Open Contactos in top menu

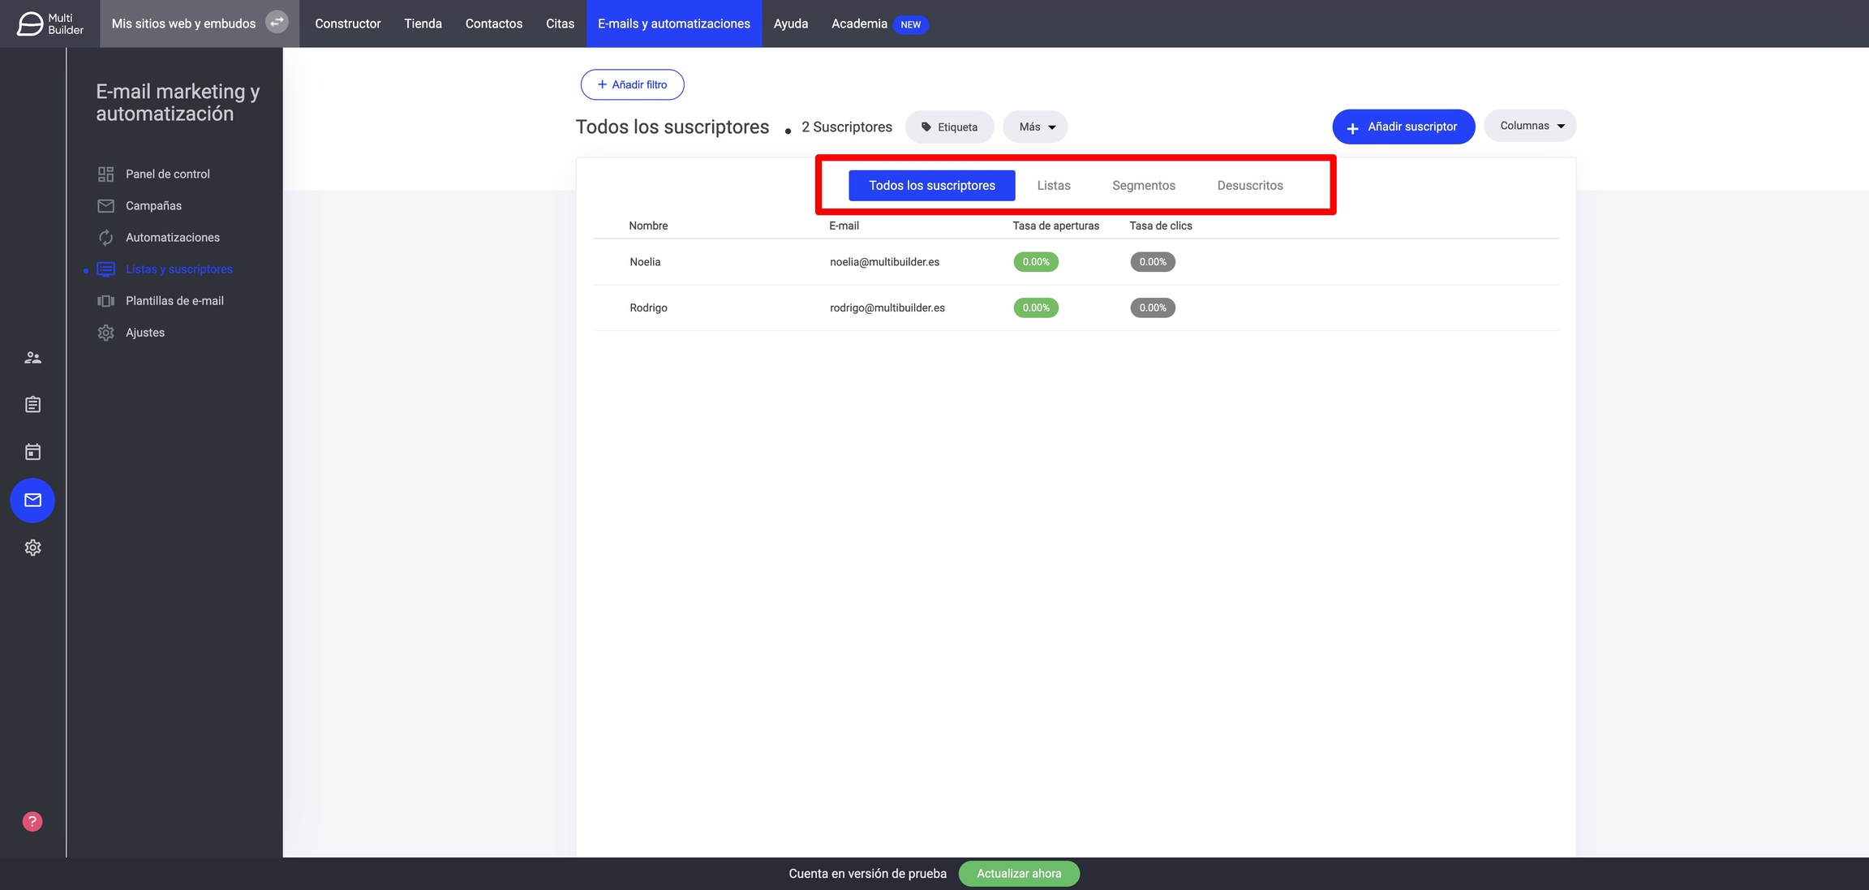pyautogui.click(x=493, y=24)
